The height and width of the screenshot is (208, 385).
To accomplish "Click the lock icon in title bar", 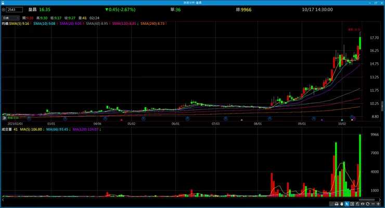I will [3, 3].
